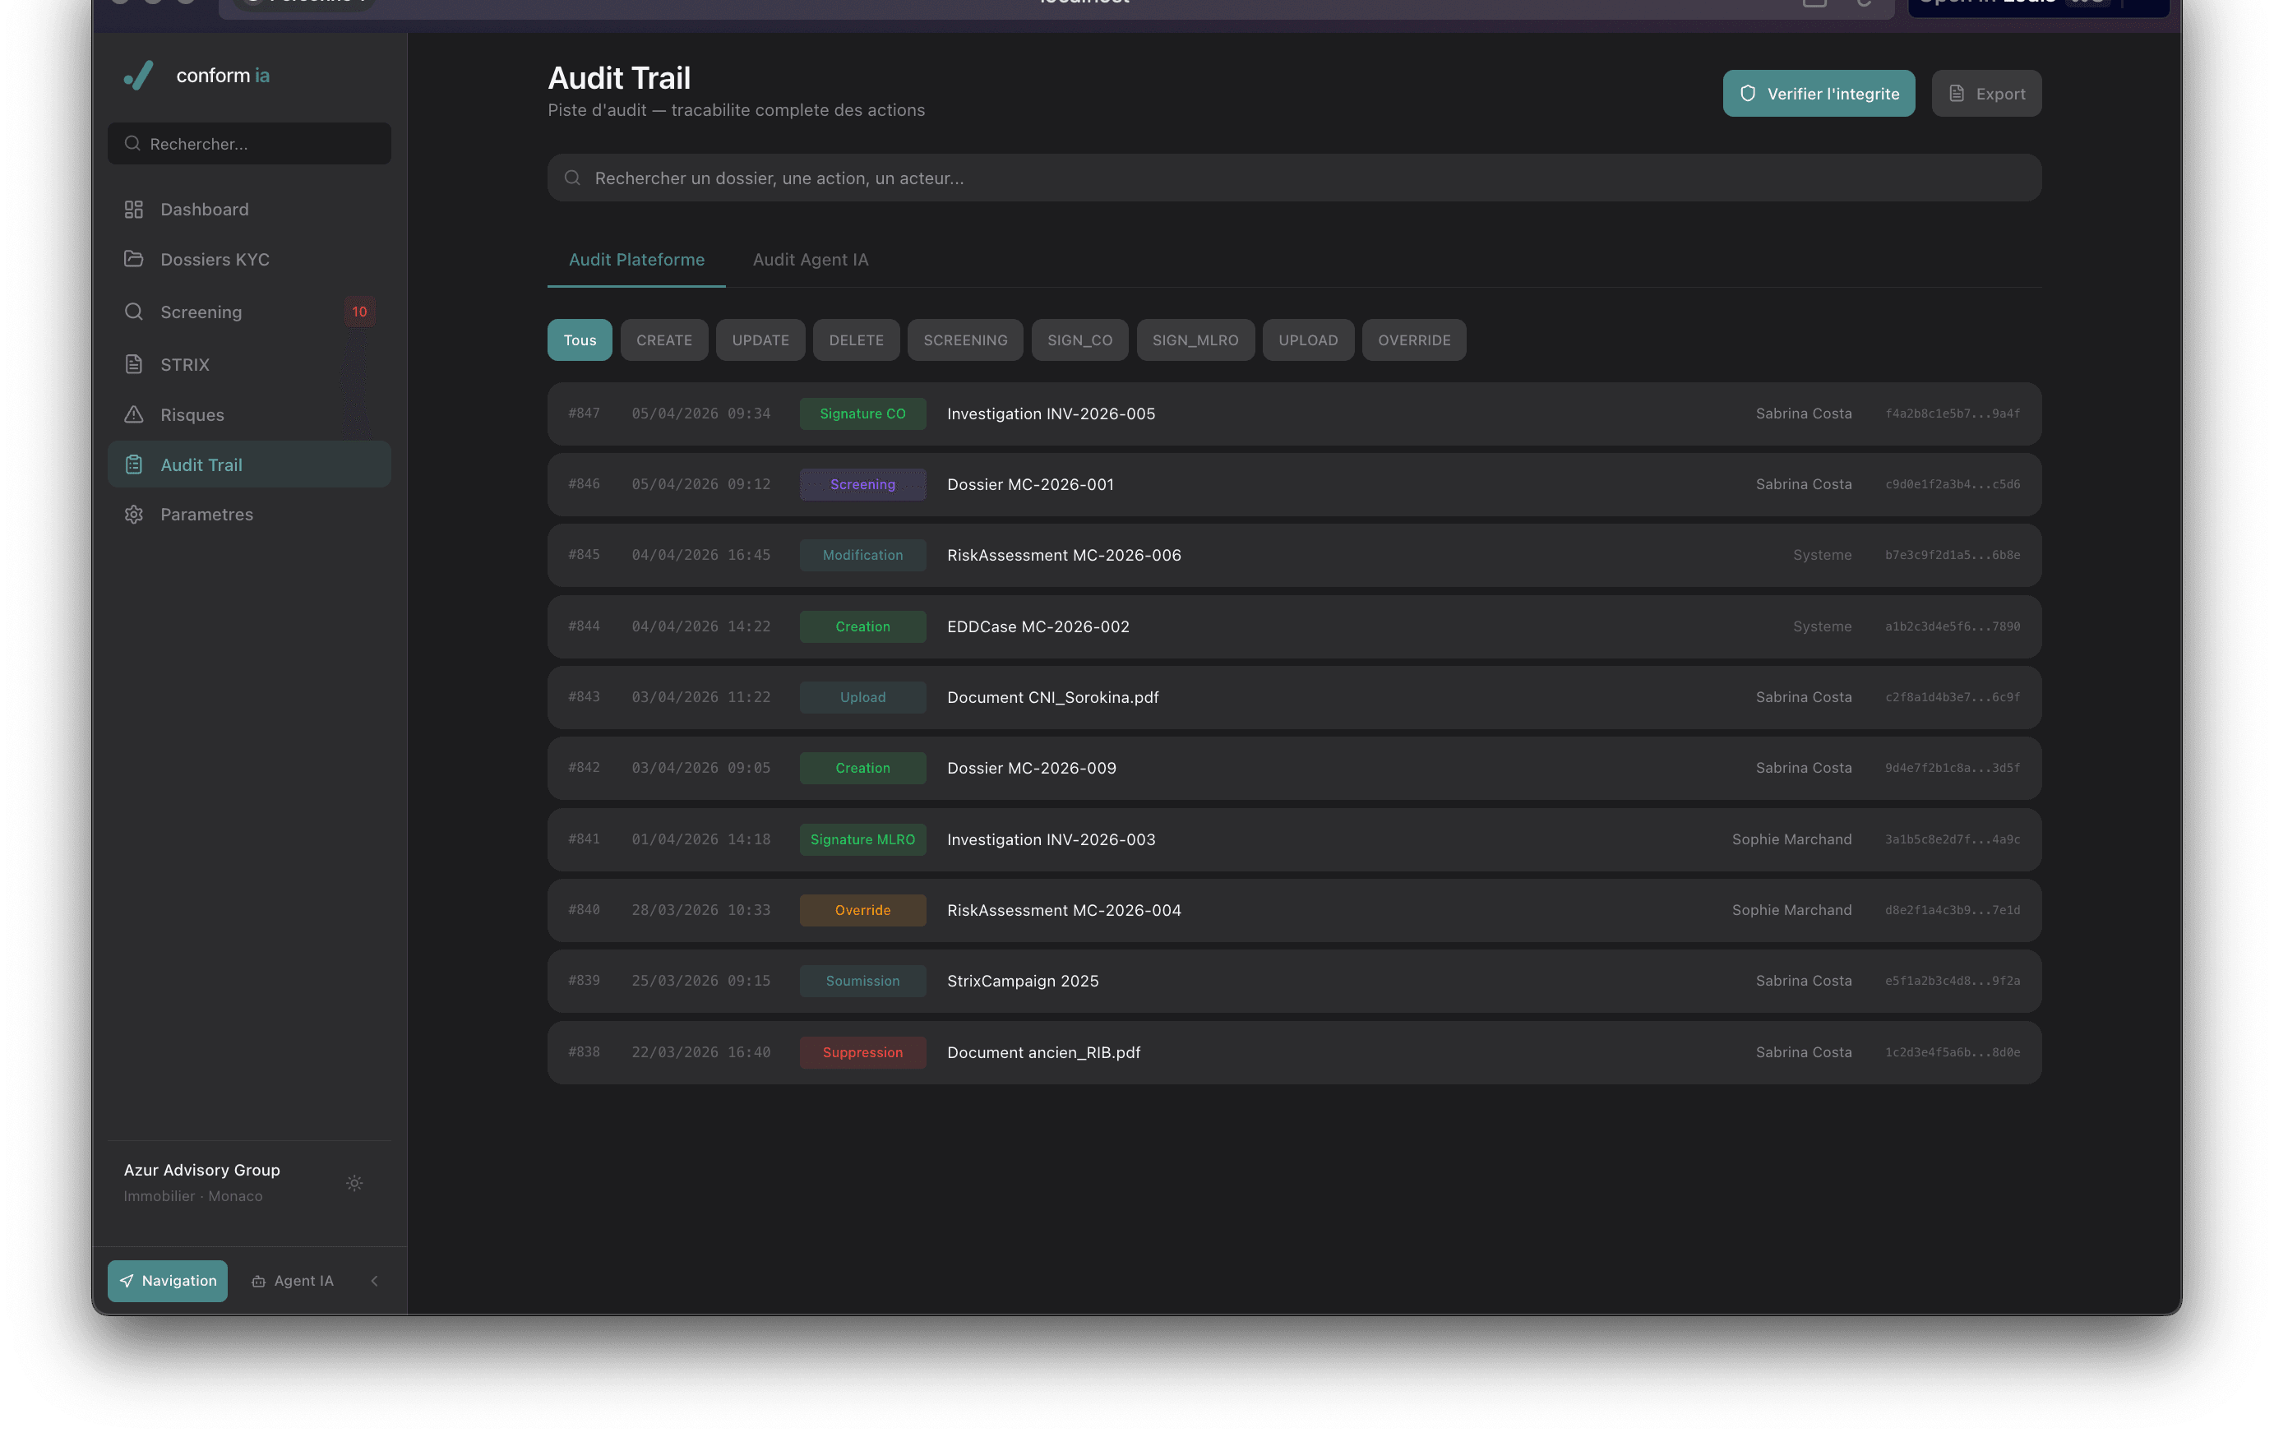Open Dossiers KYC via its folder icon
This screenshot has width=2274, height=1437.
click(x=133, y=259)
